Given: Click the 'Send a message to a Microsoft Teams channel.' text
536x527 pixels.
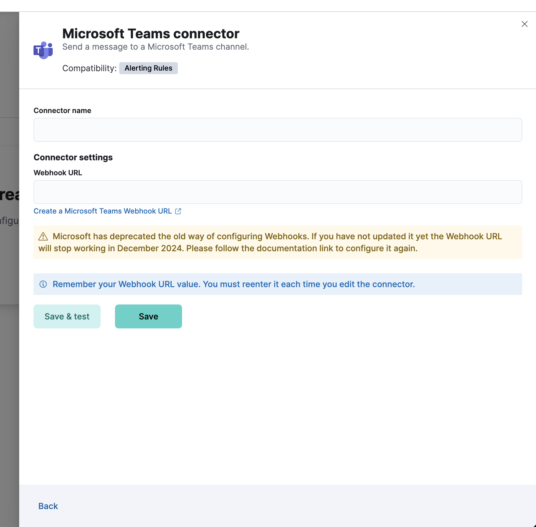Looking at the screenshot, I should [156, 47].
